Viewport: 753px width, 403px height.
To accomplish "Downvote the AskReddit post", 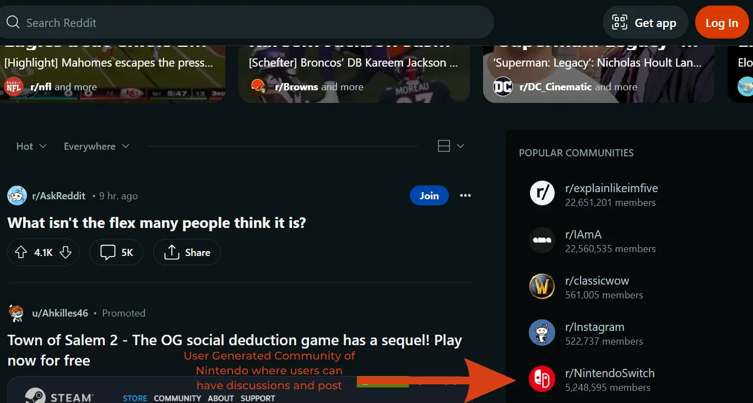I will [66, 252].
